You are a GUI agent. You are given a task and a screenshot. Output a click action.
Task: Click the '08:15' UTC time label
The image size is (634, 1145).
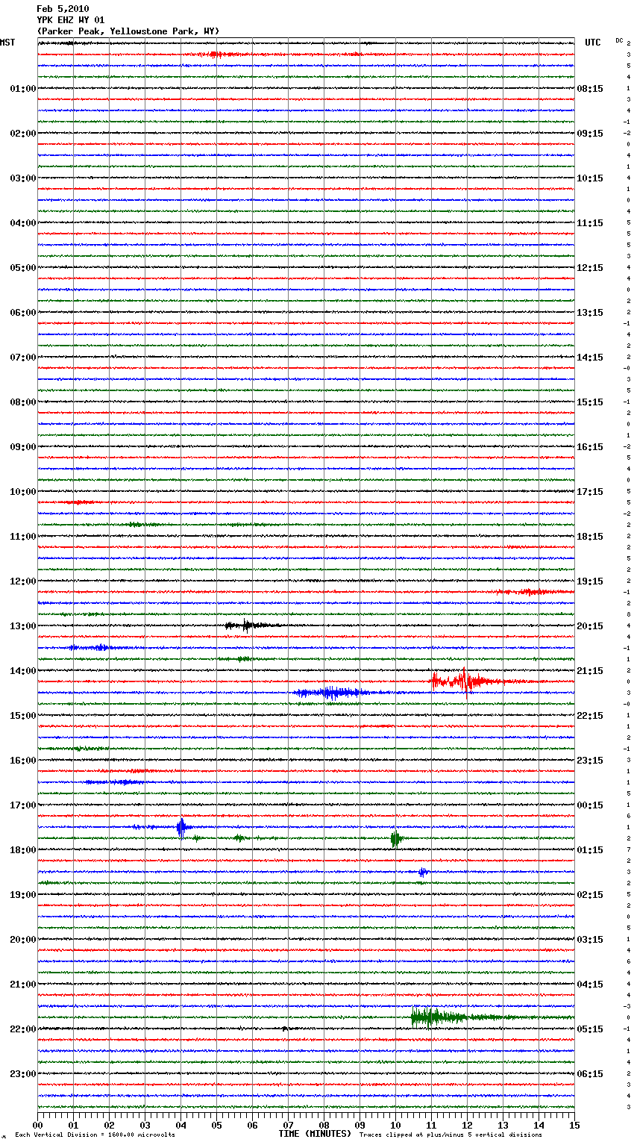590,89
